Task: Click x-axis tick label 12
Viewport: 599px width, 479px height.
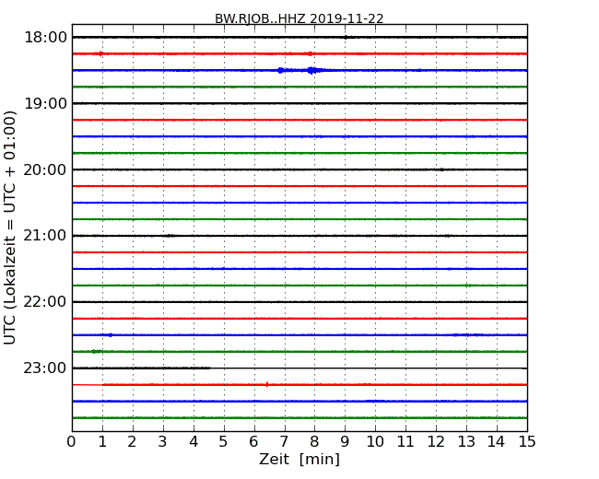Action: click(x=436, y=441)
